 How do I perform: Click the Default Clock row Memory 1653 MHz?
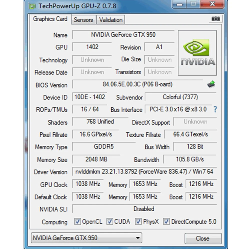pos(145,196)
